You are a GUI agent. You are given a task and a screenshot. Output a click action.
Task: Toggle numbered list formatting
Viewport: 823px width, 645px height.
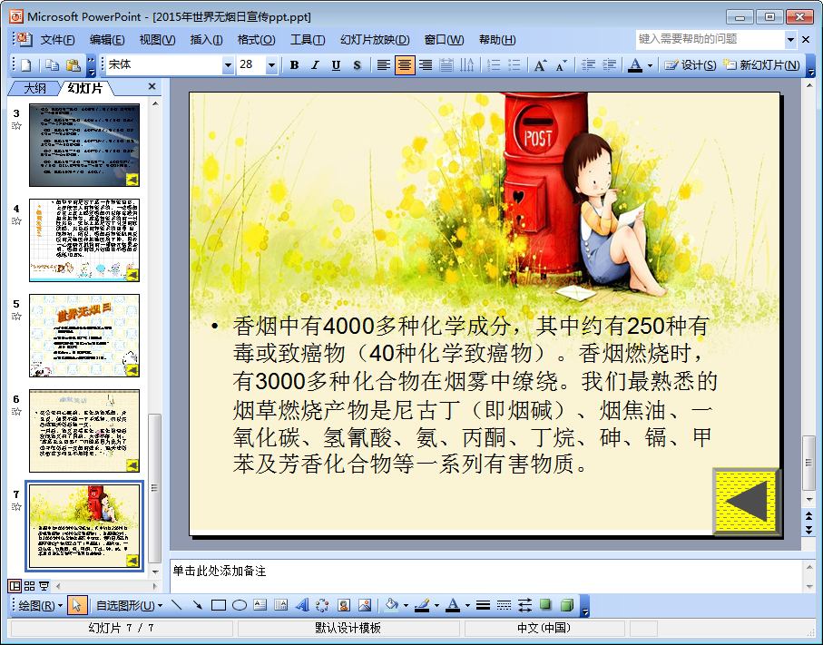(x=494, y=65)
